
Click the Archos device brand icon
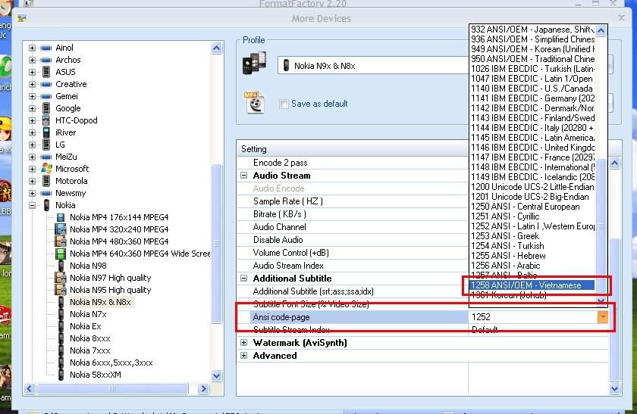pos(46,60)
